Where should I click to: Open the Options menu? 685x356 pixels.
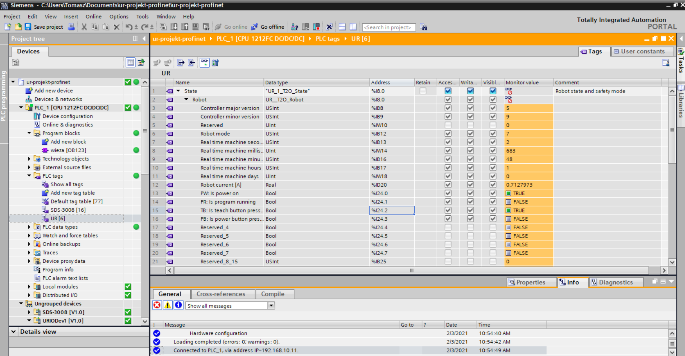tap(119, 17)
